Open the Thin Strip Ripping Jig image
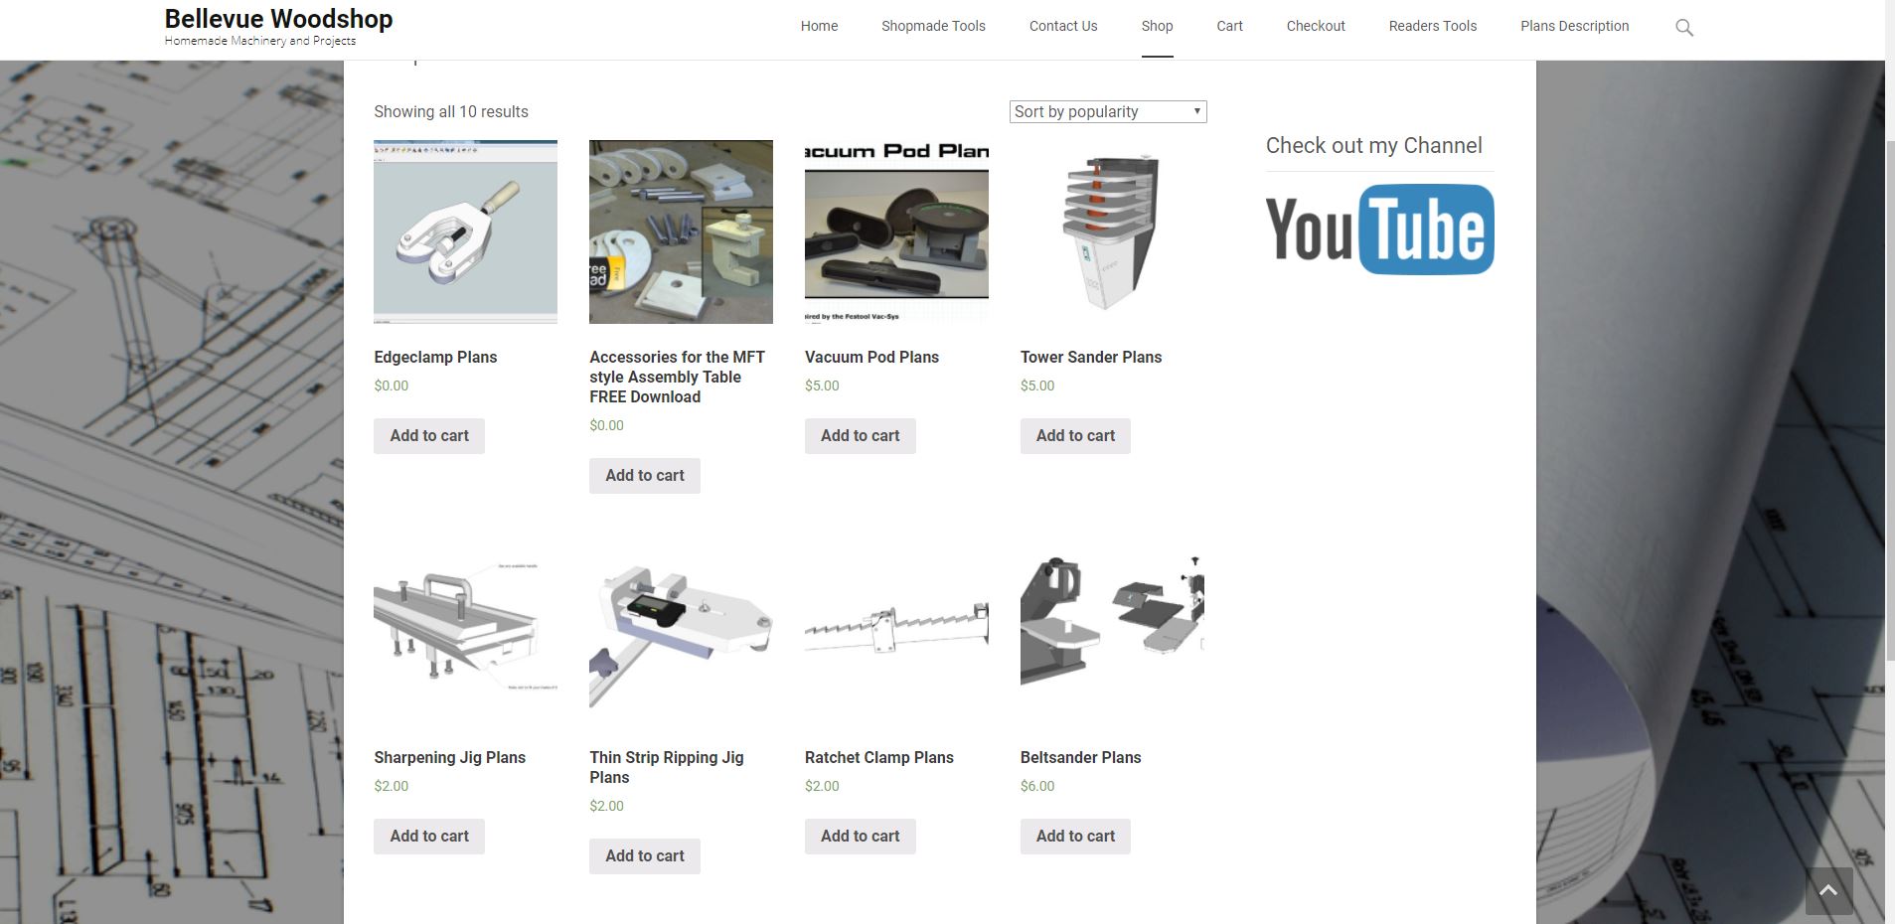 tap(681, 632)
